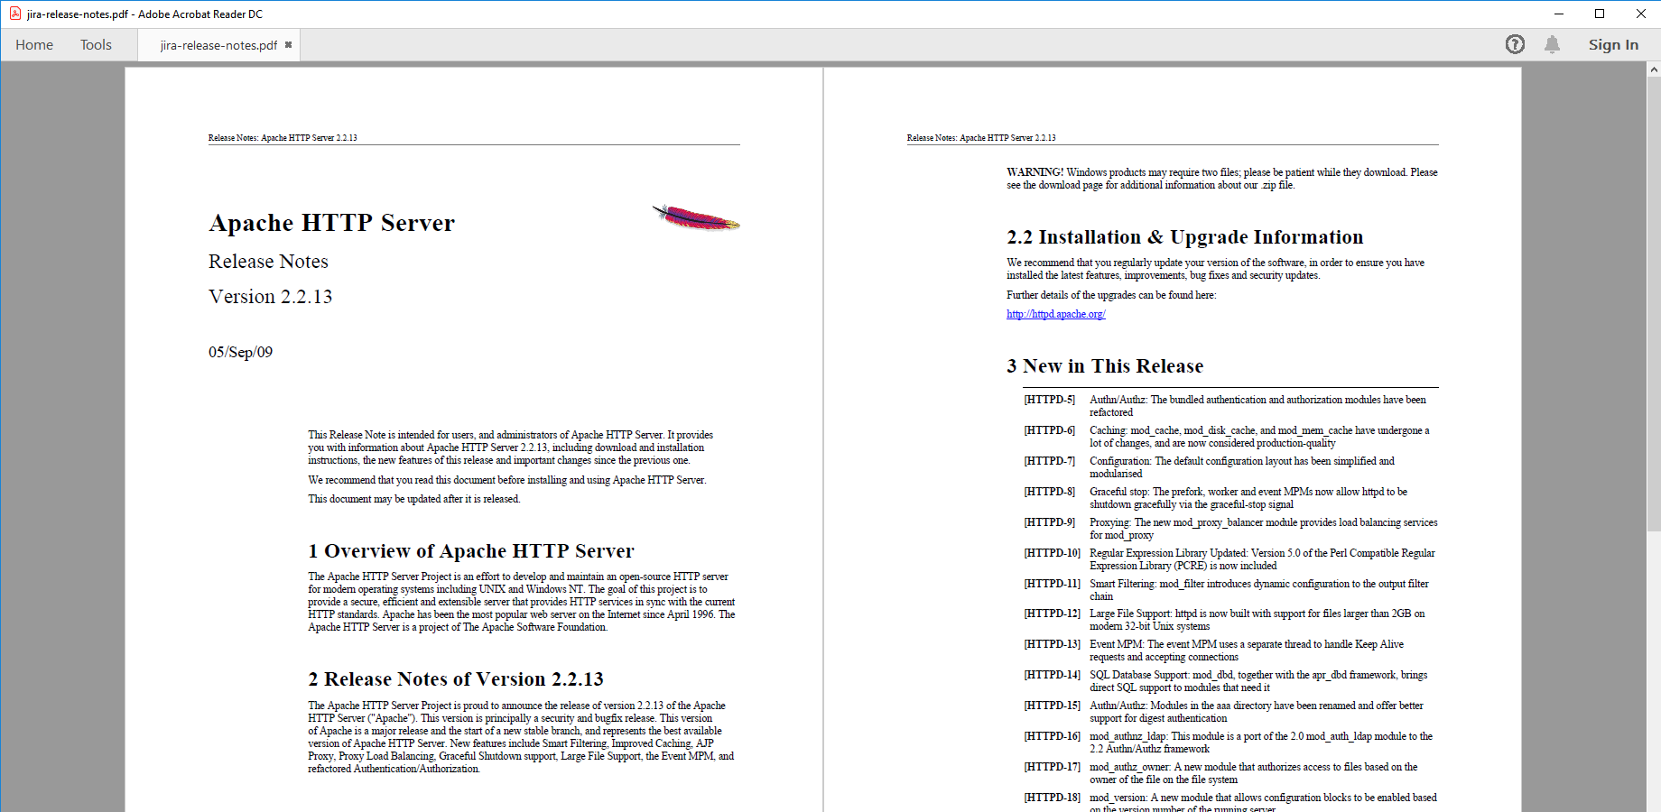Screen dimensions: 1661x812
Task: Click the [HTTPD-12] issue key
Action: [1053, 614]
